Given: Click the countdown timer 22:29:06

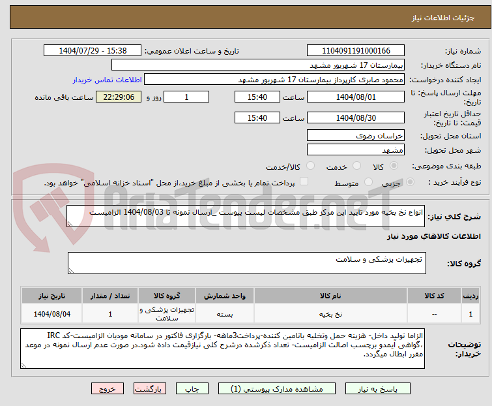Looking at the screenshot, I should tap(119, 97).
